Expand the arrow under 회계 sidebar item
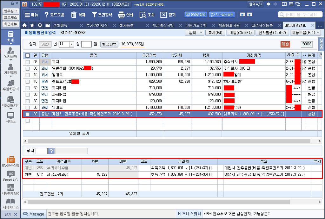The image size is (325, 219). tap(10, 44)
